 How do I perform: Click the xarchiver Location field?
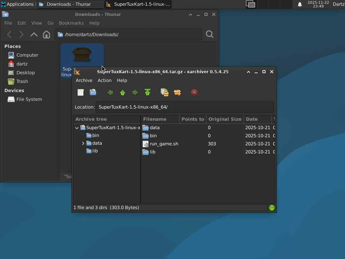click(x=185, y=107)
